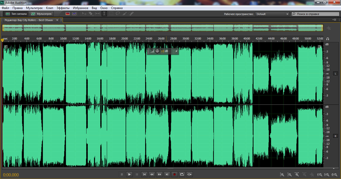Toggle the left channel L button
Screen dimensions: 341x179
tap(335, 73)
